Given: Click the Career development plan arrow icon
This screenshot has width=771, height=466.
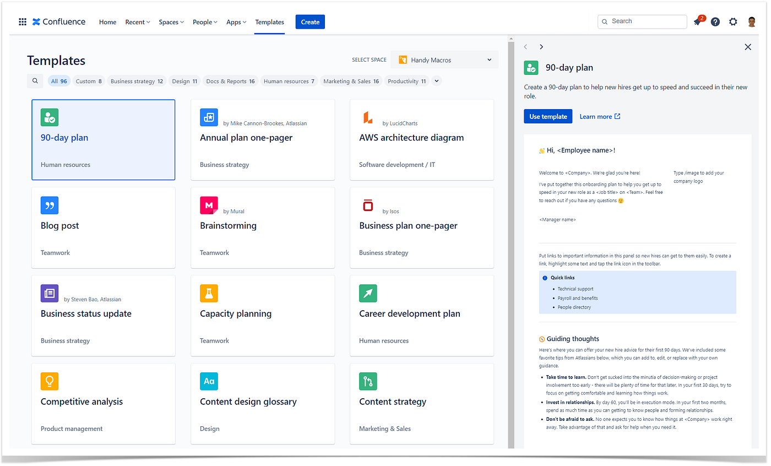Looking at the screenshot, I should point(368,293).
